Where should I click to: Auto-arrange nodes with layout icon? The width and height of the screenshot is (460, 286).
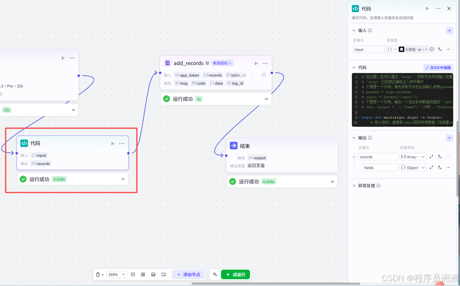point(143,275)
